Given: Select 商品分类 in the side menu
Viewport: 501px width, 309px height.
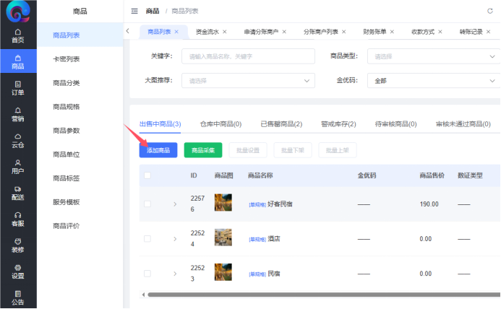Looking at the screenshot, I should click(x=67, y=83).
